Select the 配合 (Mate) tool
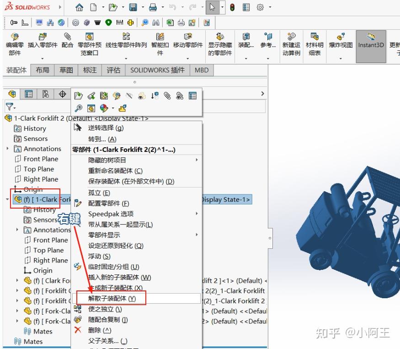This screenshot has height=349, width=400. tap(67, 41)
